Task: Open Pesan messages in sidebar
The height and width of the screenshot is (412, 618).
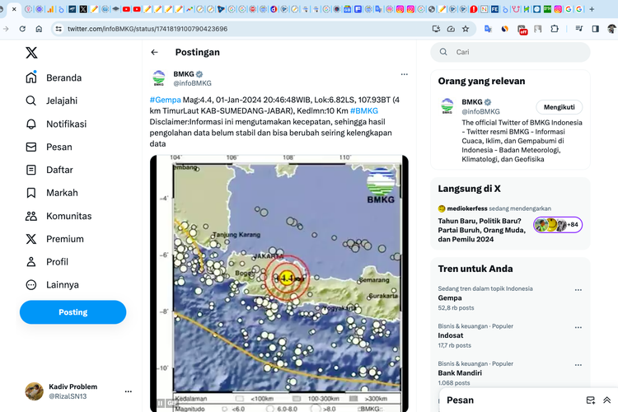Action: (49, 147)
